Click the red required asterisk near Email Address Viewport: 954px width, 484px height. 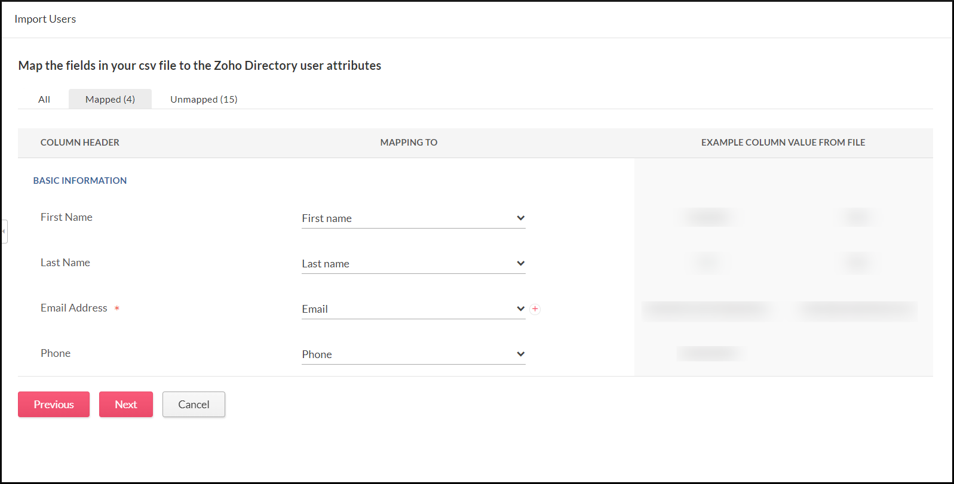[x=117, y=309]
